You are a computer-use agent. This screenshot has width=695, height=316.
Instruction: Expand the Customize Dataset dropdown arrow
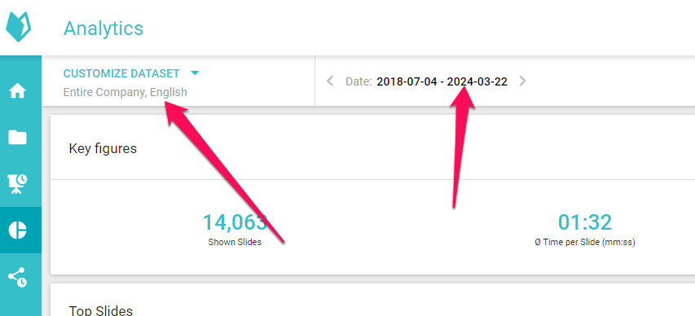[194, 73]
